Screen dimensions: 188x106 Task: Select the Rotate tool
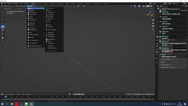[3, 23]
